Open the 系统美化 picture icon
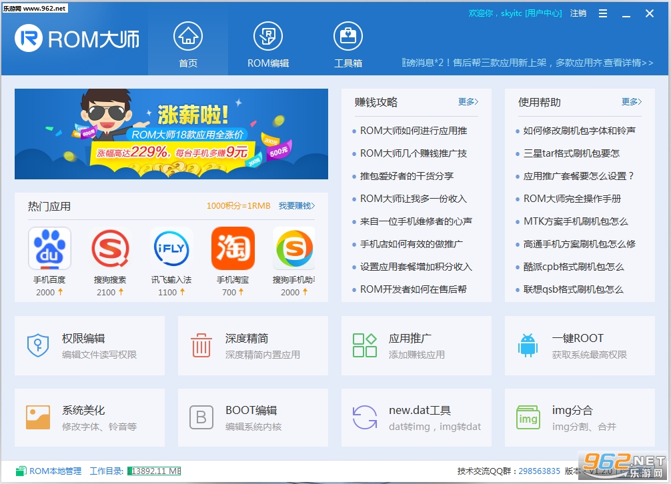 38,417
